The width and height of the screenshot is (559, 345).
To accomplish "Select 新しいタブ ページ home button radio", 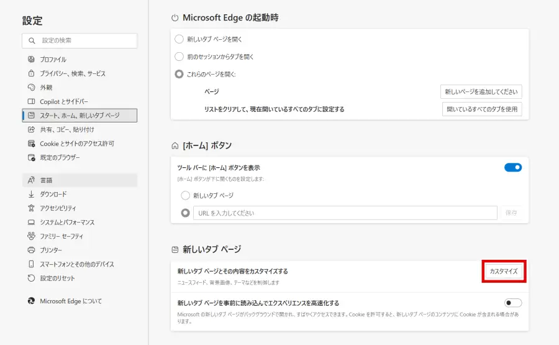I will 185,195.
